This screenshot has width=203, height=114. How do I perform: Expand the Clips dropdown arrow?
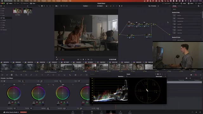[36, 3]
